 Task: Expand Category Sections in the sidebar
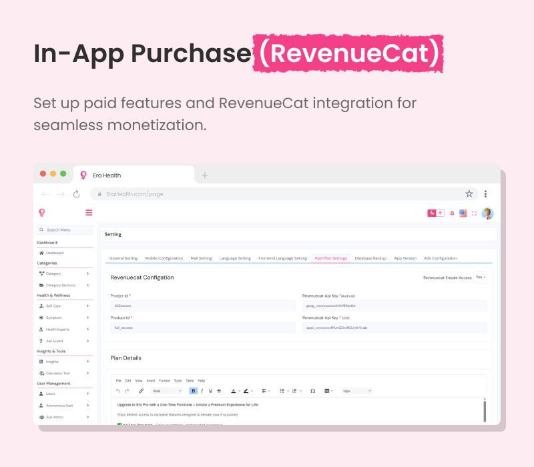coord(65,286)
